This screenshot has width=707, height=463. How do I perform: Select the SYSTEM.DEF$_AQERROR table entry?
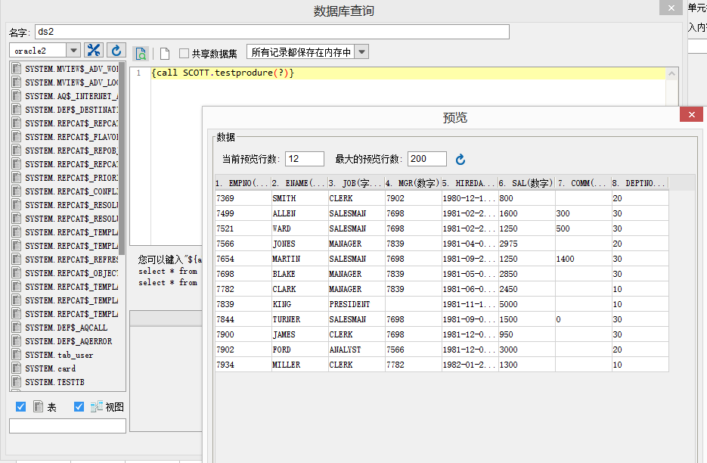pos(69,341)
